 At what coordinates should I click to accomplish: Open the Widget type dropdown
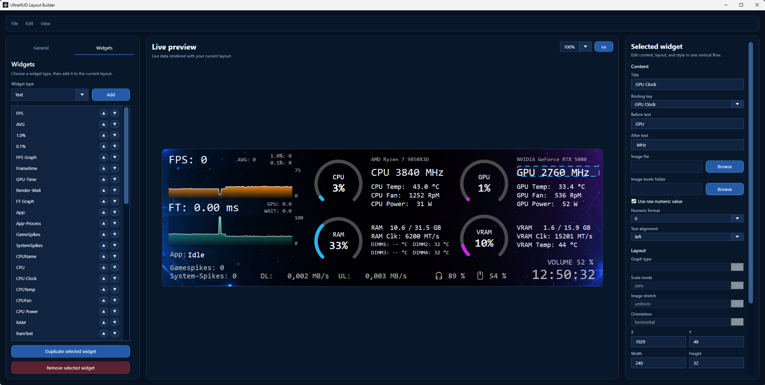coord(82,95)
